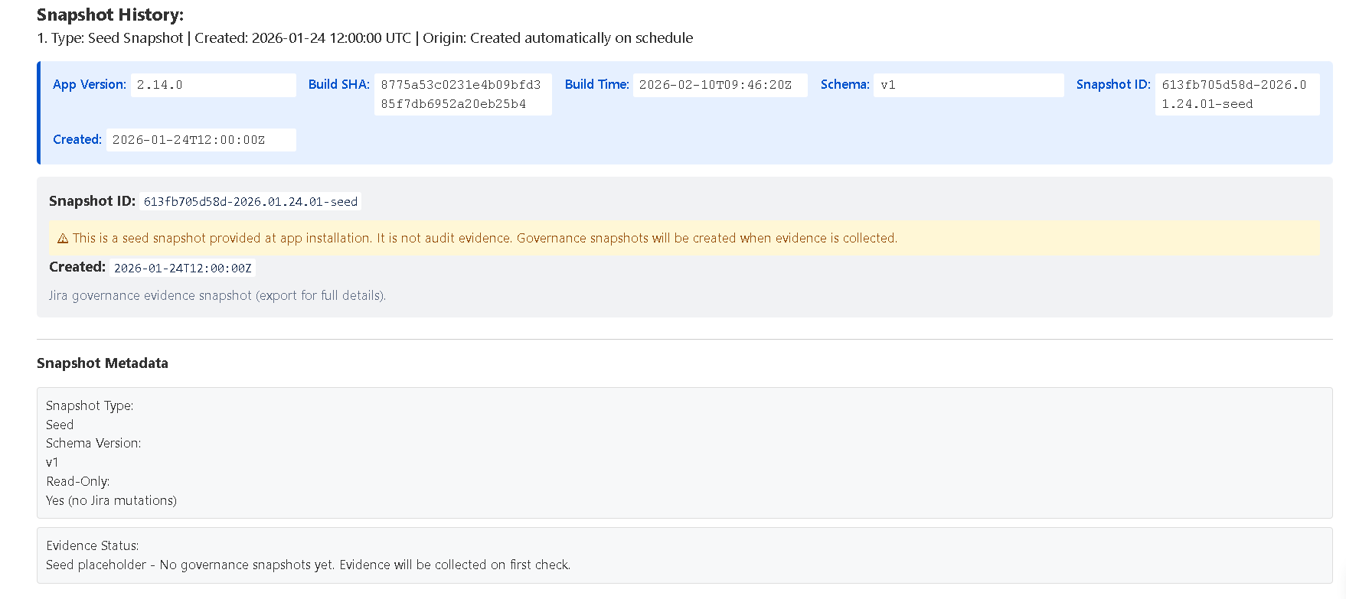Click the Evidence Status placeholder message
The image size is (1346, 599).
308,565
